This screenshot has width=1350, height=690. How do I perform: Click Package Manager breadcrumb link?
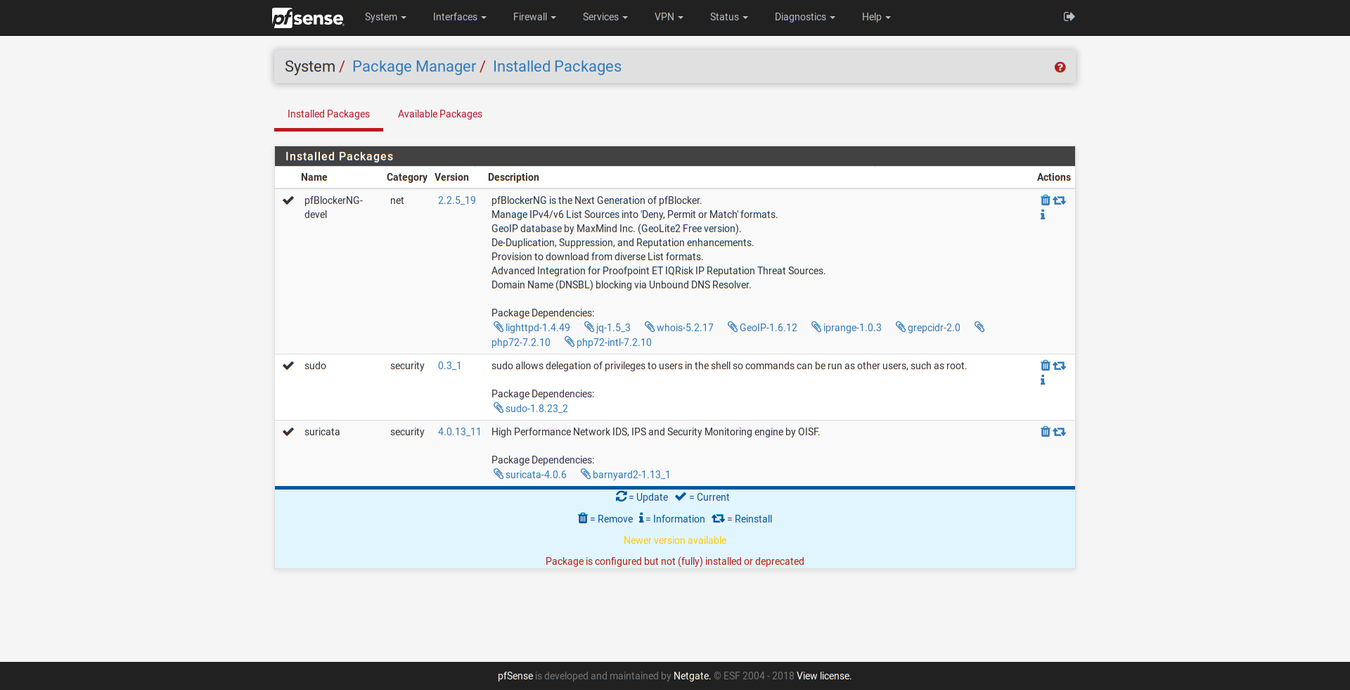(x=414, y=66)
